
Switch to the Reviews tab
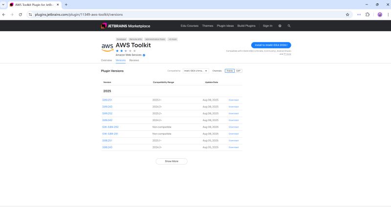pyautogui.click(x=134, y=60)
